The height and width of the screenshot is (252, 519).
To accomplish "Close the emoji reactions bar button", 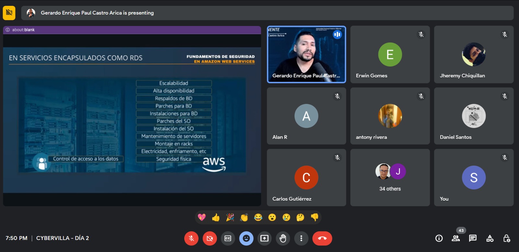I will [246, 238].
